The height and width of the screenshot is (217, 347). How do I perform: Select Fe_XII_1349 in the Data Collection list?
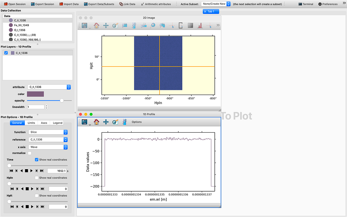[x=21, y=25]
